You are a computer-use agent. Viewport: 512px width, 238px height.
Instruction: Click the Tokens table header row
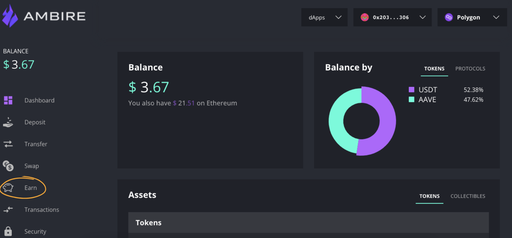(308, 222)
